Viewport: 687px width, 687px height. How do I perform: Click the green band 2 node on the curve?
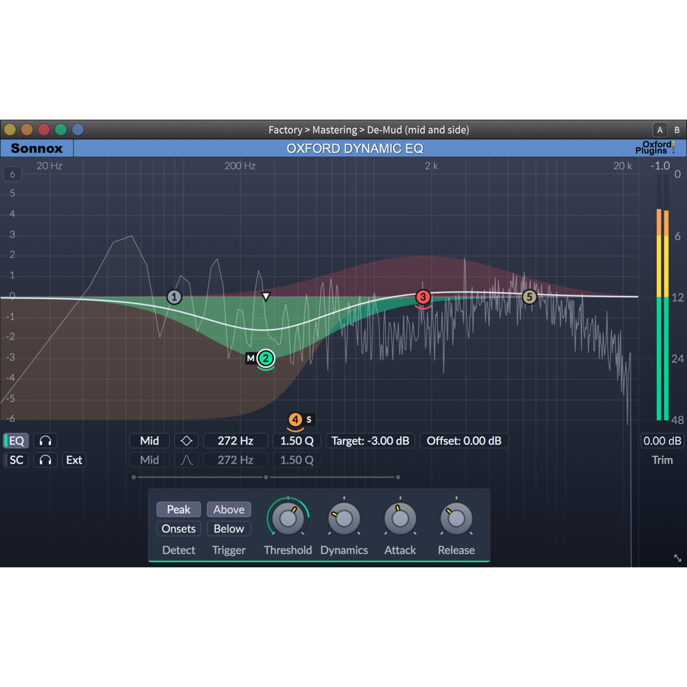point(266,358)
